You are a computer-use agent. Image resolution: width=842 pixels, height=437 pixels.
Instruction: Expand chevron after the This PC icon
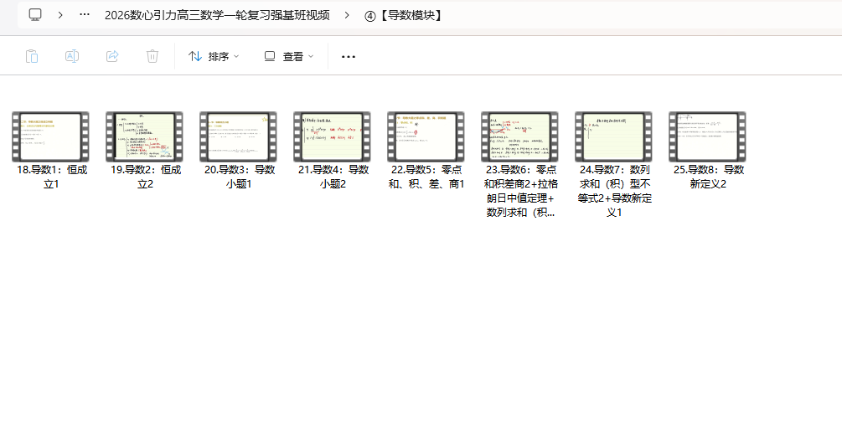(60, 15)
